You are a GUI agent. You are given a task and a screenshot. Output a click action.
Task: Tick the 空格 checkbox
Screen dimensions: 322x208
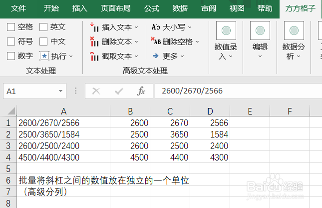(x=11, y=27)
